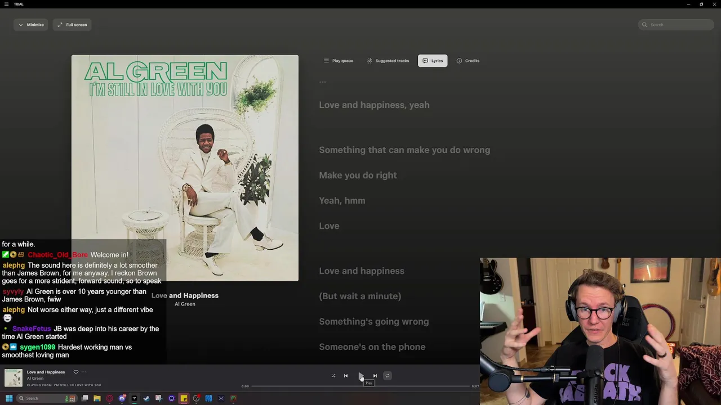
Task: Click the Al Green artist name below the cover
Action: [x=185, y=304]
